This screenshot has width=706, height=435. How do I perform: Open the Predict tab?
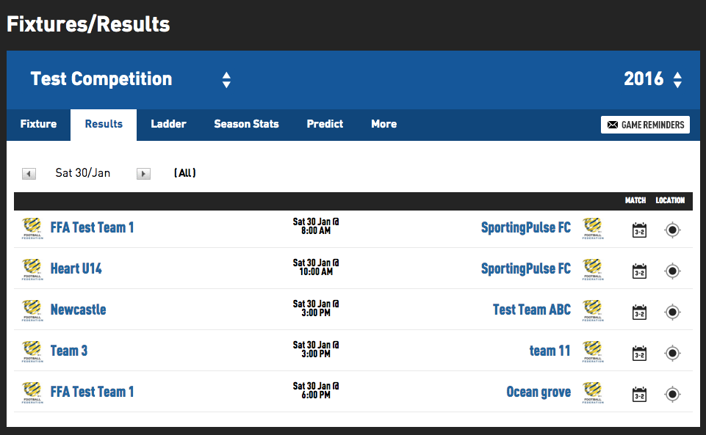click(325, 124)
